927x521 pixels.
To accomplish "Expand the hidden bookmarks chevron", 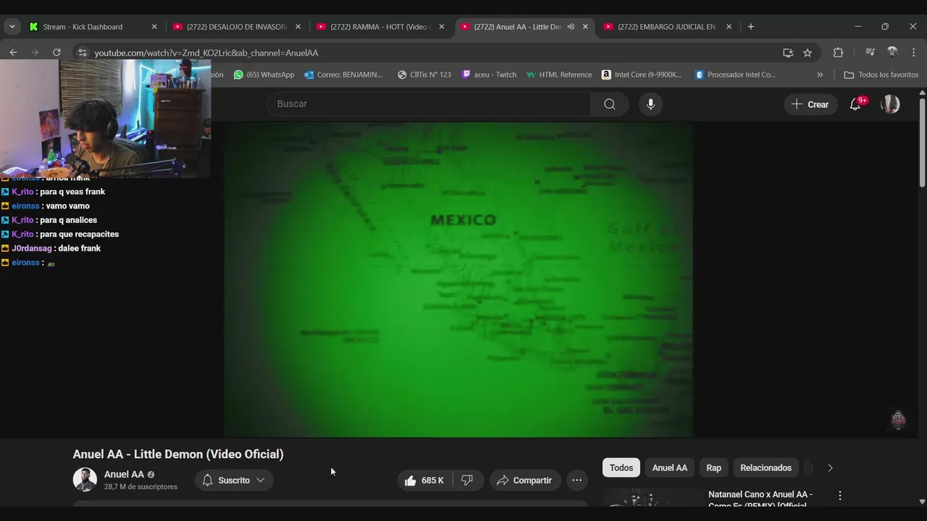I will pos(820,75).
